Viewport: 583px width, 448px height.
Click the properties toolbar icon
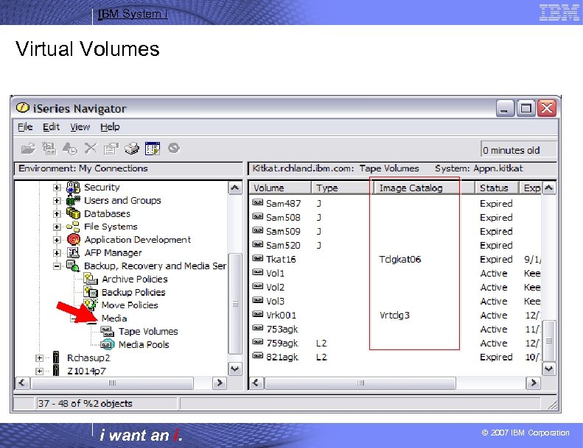[111, 149]
